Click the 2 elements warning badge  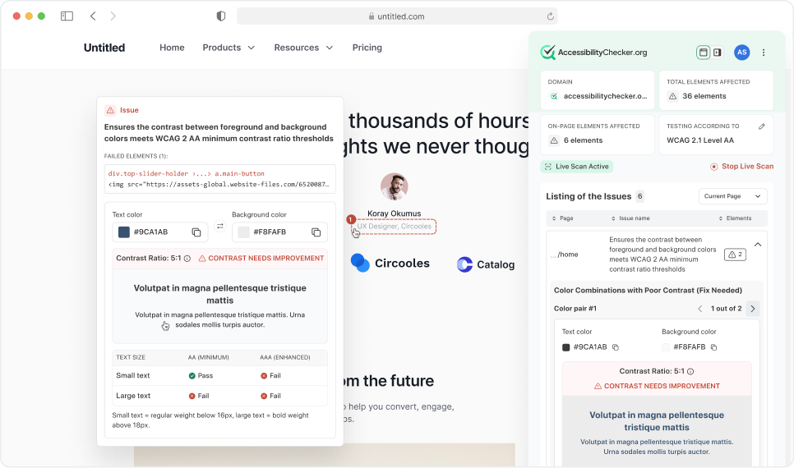coord(735,255)
